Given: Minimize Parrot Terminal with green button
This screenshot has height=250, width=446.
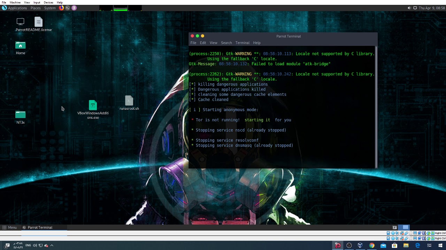Looking at the screenshot, I should click(x=197, y=36).
